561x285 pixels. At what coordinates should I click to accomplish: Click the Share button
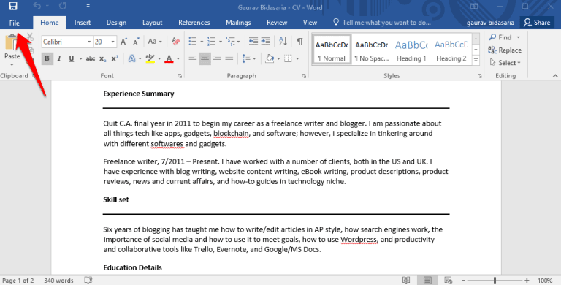pos(537,23)
